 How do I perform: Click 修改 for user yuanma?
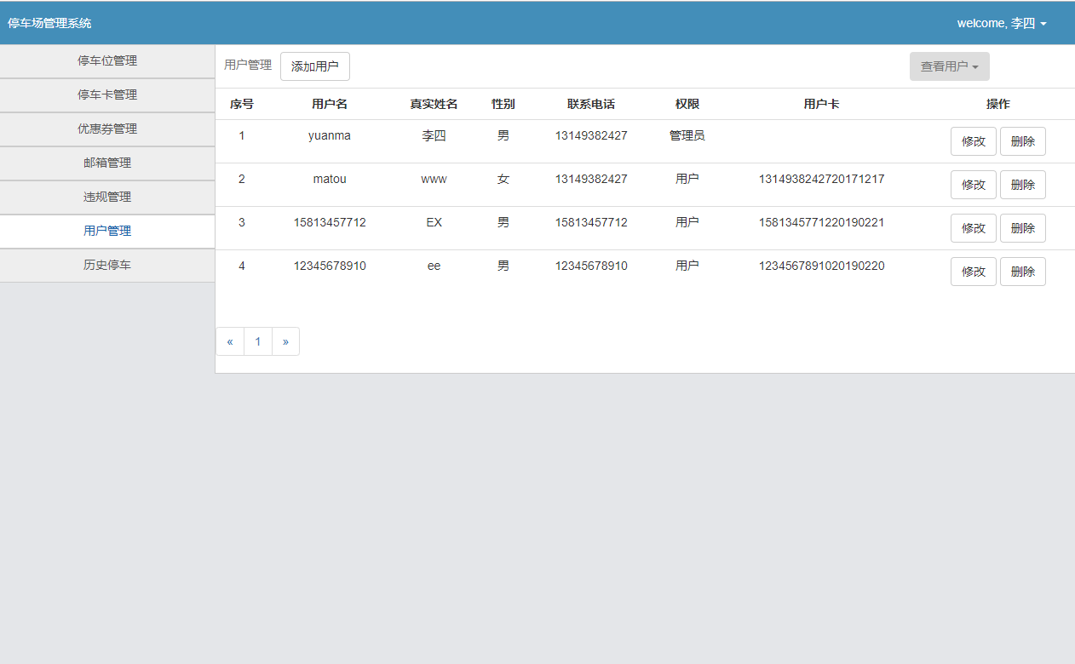click(x=973, y=142)
